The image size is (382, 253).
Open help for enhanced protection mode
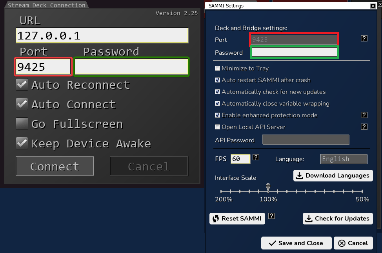click(364, 115)
